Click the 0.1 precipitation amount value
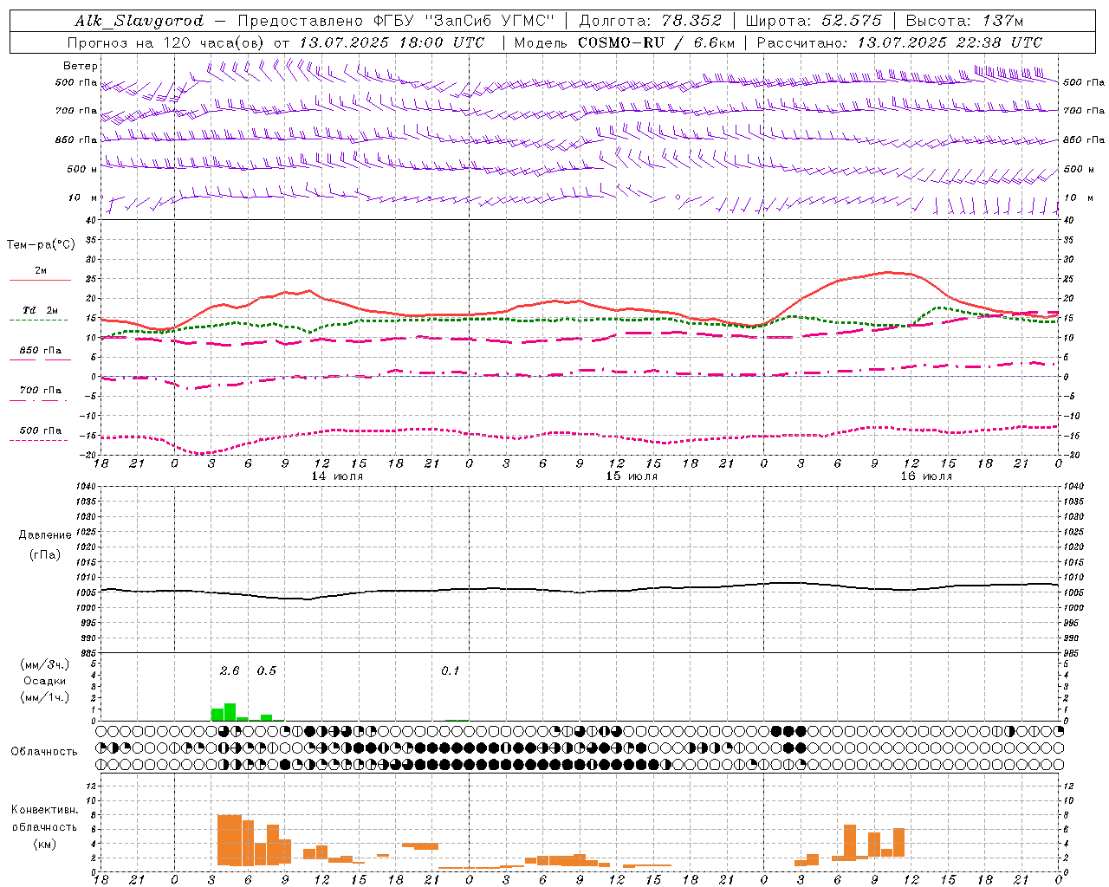Image resolution: width=1109 pixels, height=887 pixels. pos(451,671)
